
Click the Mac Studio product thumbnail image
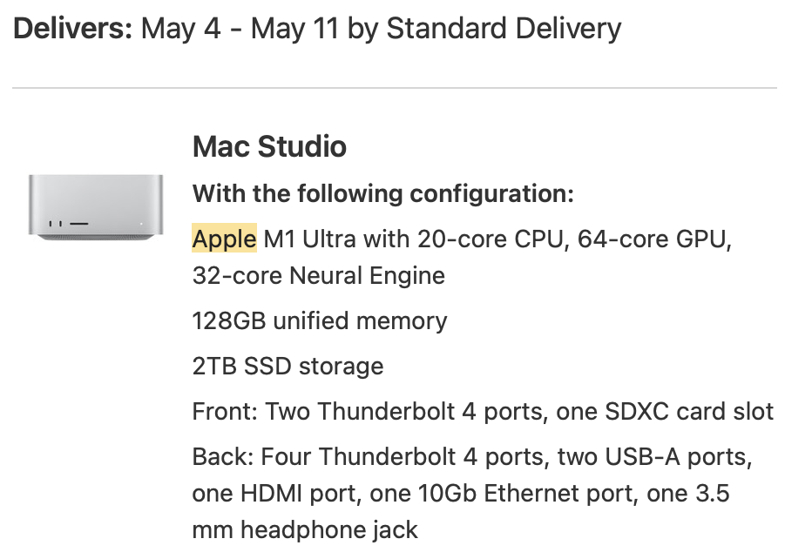tap(95, 205)
